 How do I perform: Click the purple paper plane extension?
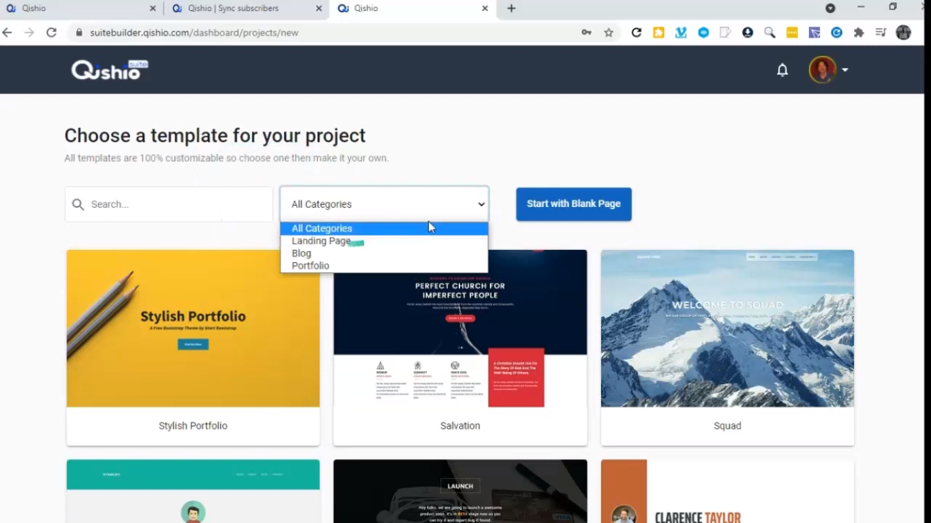click(x=814, y=33)
